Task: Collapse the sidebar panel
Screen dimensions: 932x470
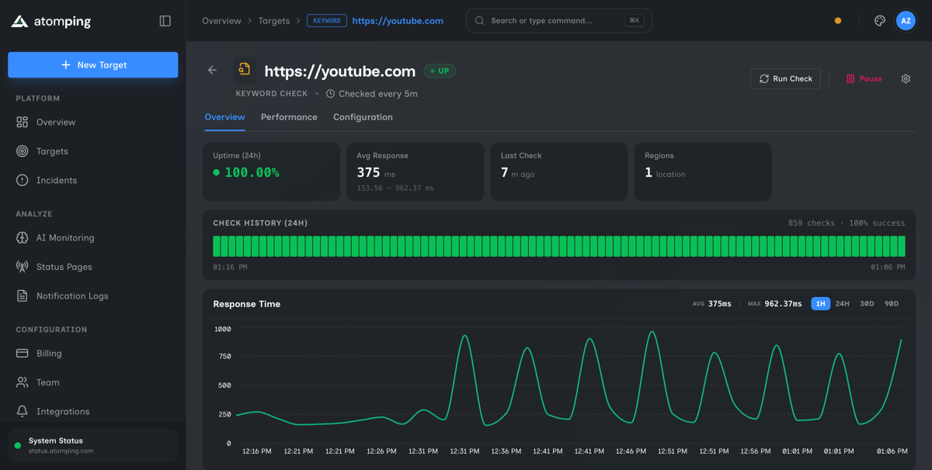Action: 165,21
